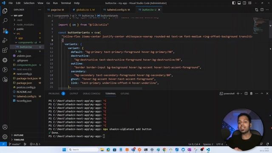272x153 pixels.
Task: Open Chrome from the Windows taskbar
Action: [x=164, y=150]
